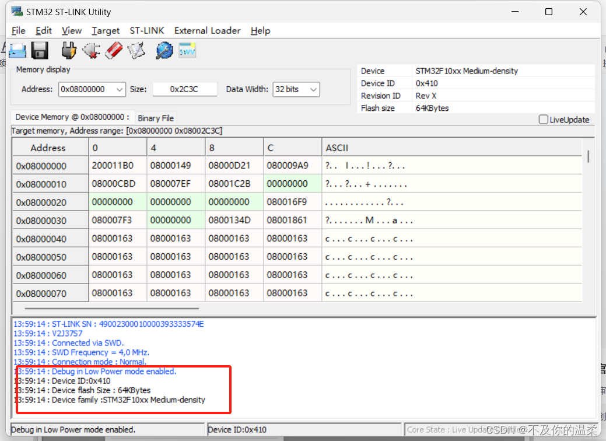This screenshot has width=606, height=441.
Task: Click memory cell 0800134D
Action: (234, 220)
